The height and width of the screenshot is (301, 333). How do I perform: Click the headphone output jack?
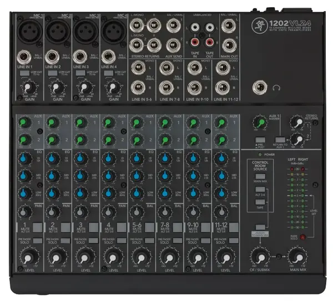click(x=260, y=88)
